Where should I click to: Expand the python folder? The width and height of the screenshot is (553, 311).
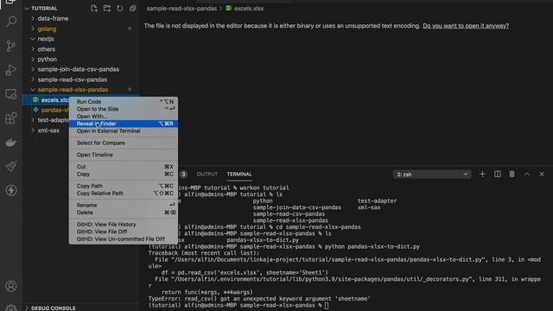[x=80, y=60]
